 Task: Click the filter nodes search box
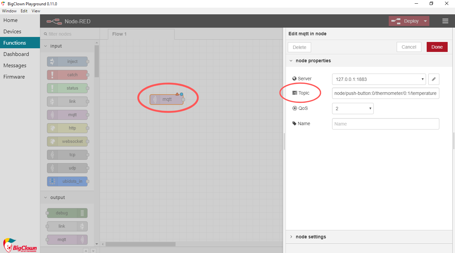click(70, 34)
